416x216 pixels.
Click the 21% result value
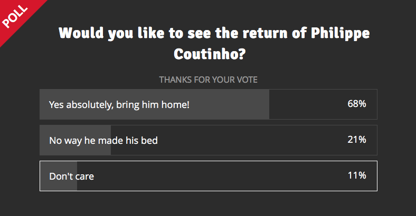point(357,140)
